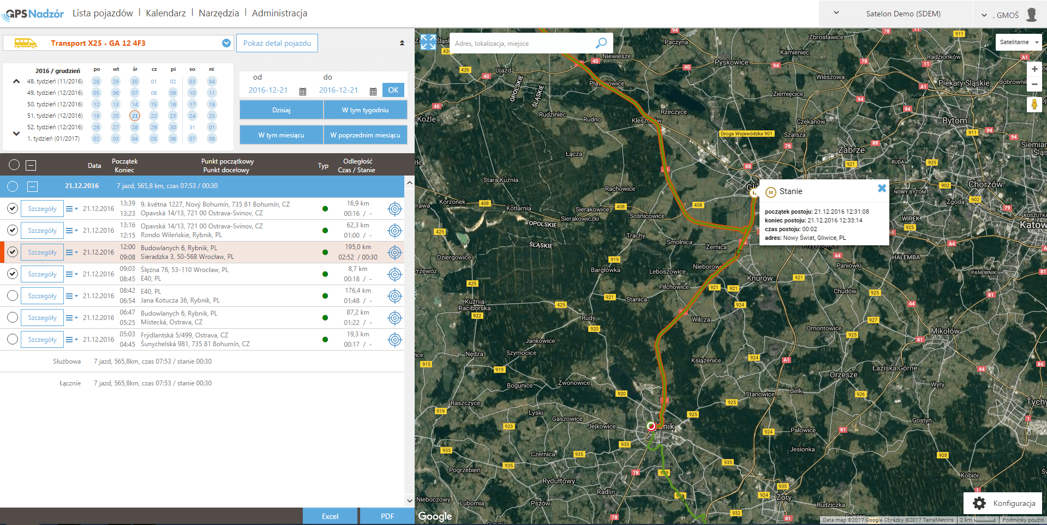Uncheck the 13:16 Opavská trip
This screenshot has width=1047, height=525.
[x=13, y=230]
